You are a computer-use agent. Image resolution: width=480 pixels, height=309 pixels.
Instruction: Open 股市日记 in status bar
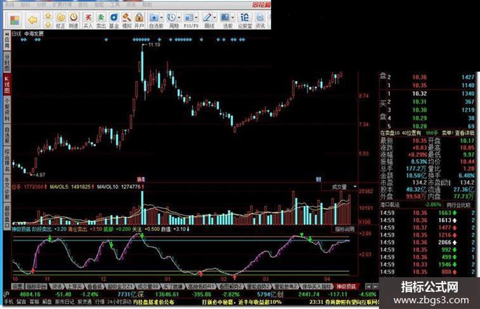(65, 302)
